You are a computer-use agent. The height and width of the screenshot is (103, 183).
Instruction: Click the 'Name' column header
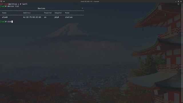click(4, 13)
